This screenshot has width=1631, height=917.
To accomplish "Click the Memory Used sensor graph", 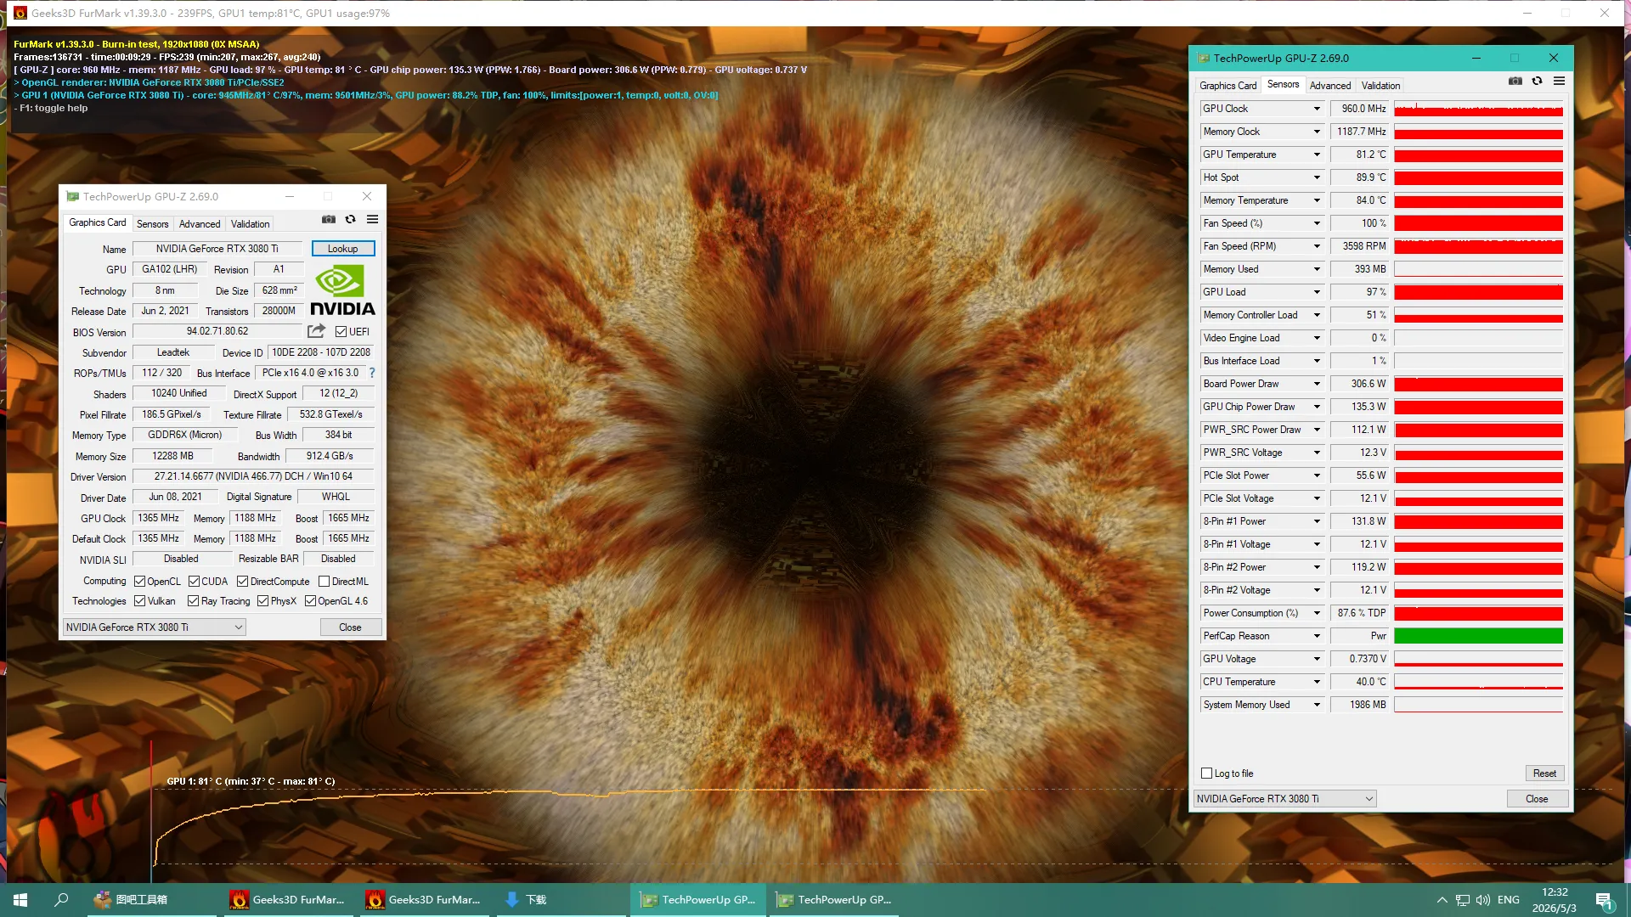I will 1478,269.
